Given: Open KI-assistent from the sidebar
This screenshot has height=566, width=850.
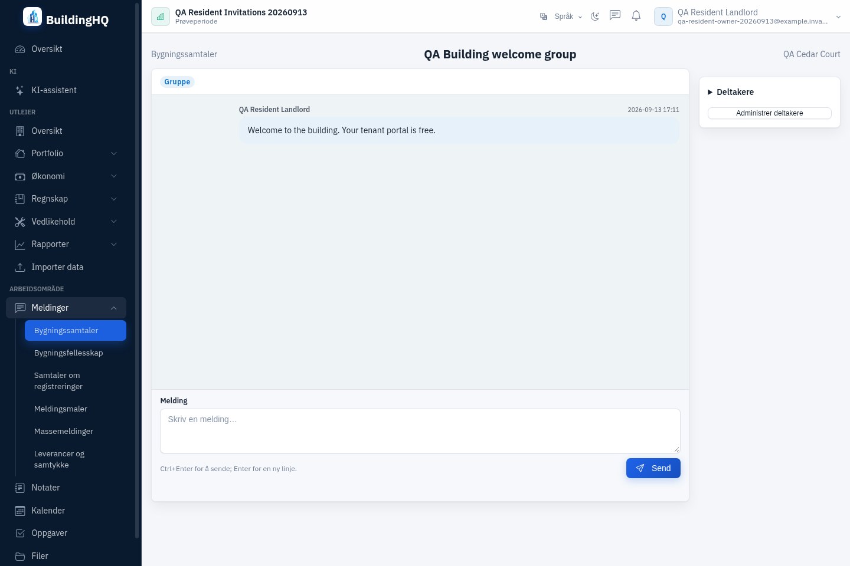Looking at the screenshot, I should click(66, 90).
